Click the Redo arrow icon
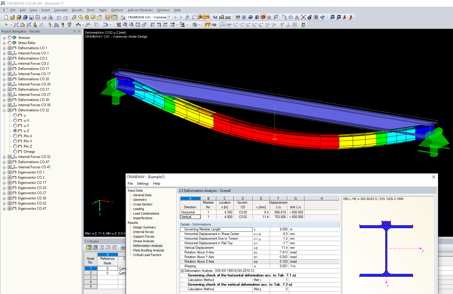The image size is (453, 294). point(65,17)
